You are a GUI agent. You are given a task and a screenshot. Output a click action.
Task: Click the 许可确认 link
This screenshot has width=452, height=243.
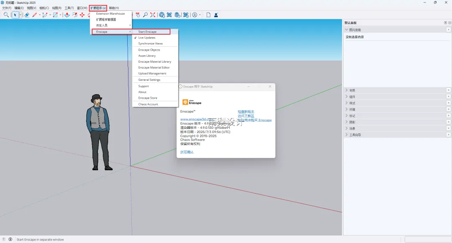coord(187,152)
